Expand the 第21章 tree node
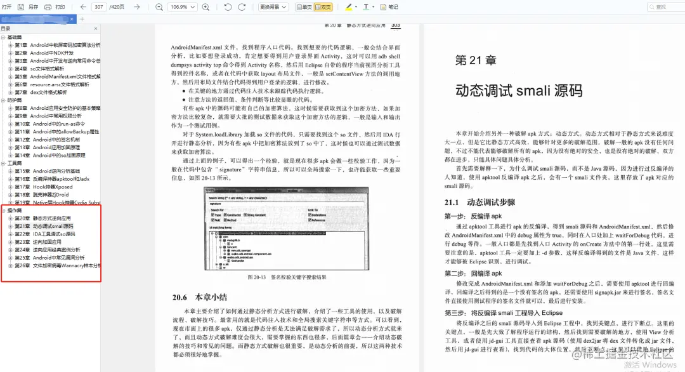The height and width of the screenshot is (372, 685). tap(11, 226)
